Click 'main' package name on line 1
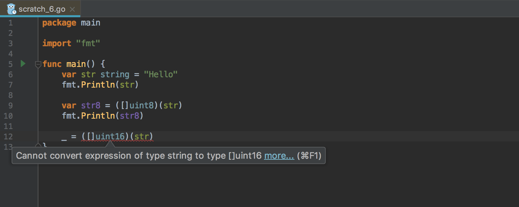Viewport: 519px width, 207px height. point(91,23)
